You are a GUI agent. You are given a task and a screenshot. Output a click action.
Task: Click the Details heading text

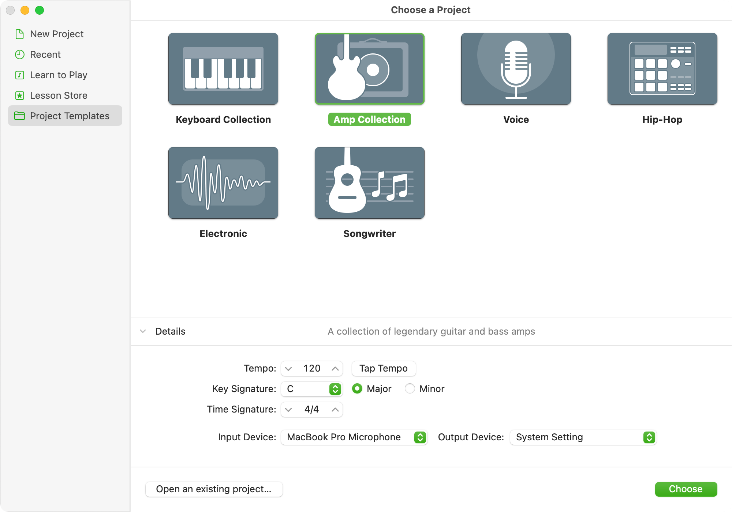(170, 331)
